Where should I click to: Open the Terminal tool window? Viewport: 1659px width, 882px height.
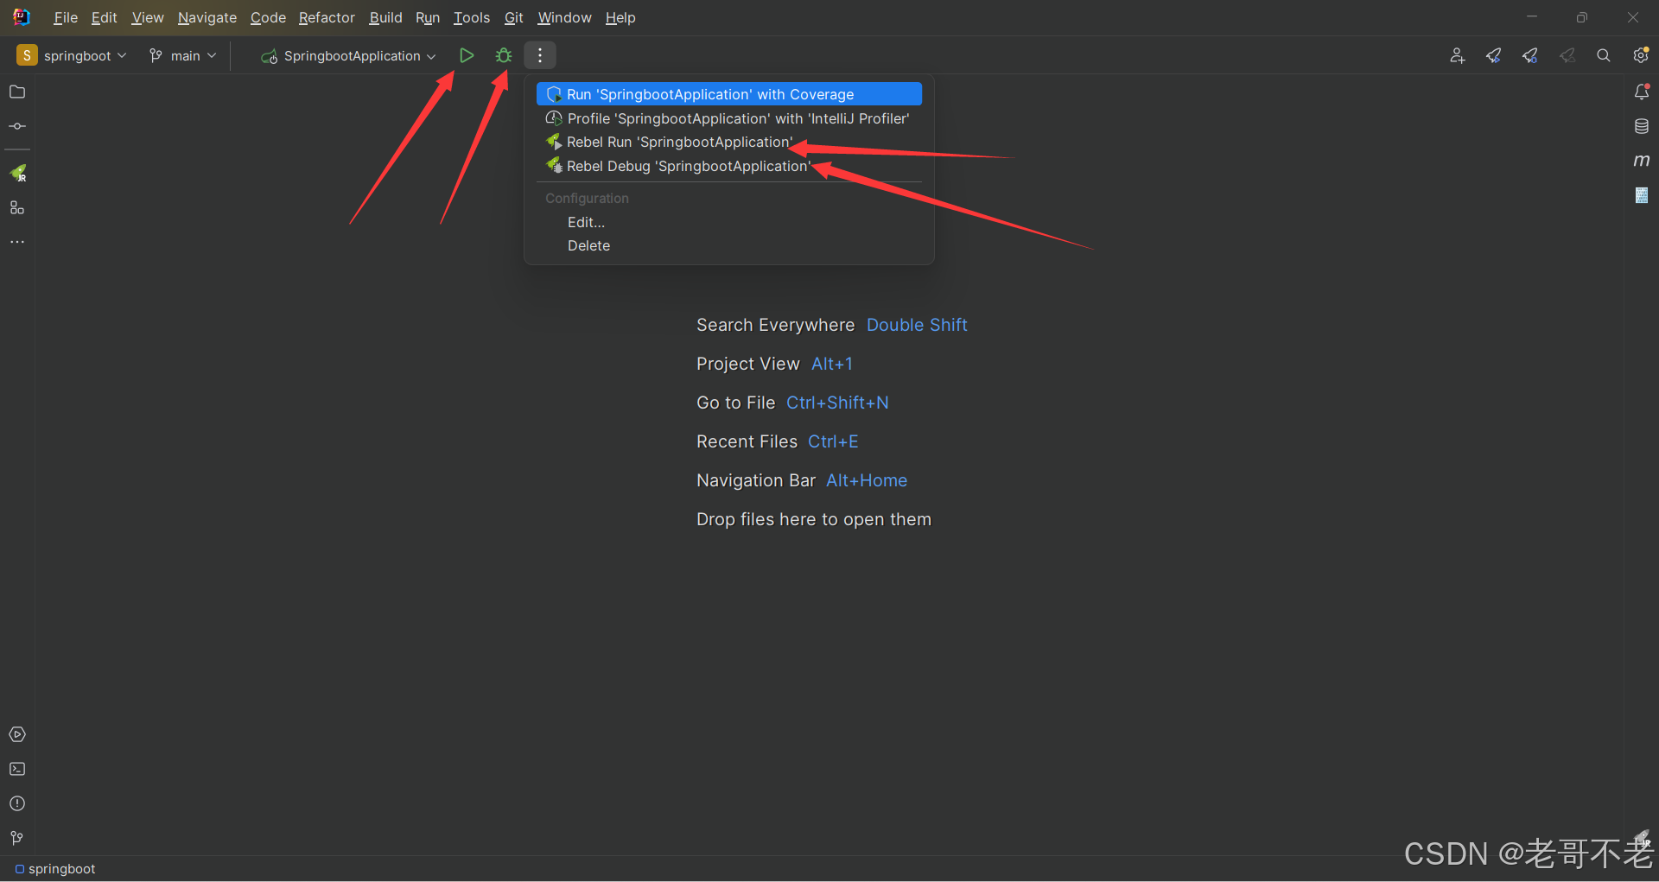coord(17,769)
